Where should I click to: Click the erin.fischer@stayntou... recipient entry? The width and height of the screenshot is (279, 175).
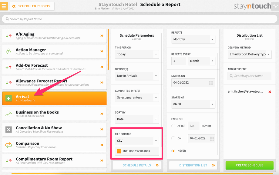(245, 91)
